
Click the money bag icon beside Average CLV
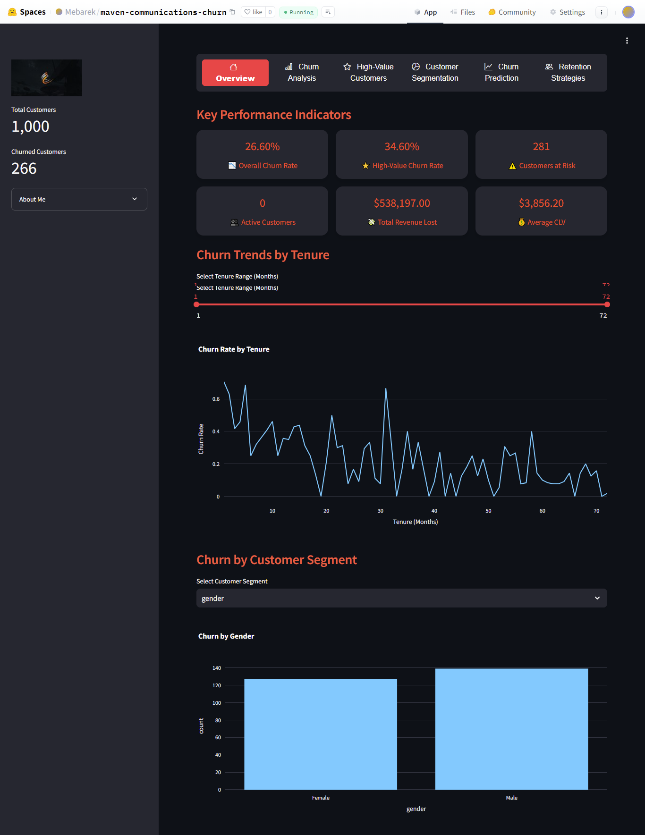click(x=521, y=222)
